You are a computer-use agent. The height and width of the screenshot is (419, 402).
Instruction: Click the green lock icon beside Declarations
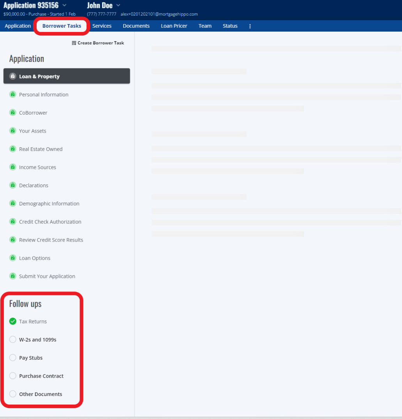[12, 185]
